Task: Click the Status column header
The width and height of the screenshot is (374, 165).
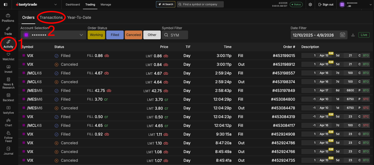Action: [59, 47]
